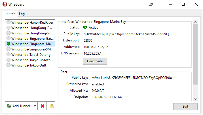Select the Windscribe-Singapore-SM... tunnel
The width and height of the screenshot is (203, 115).
coord(30,49)
